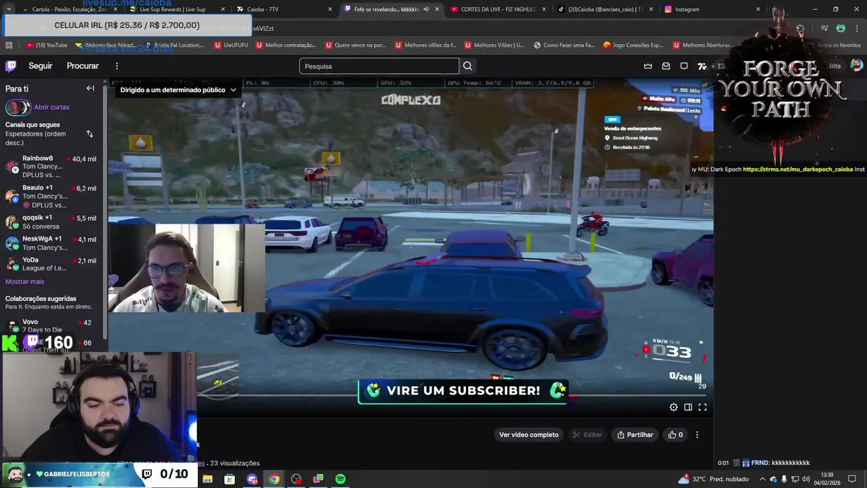The image size is (867, 488).
Task: Open the Abrir curtas link
Action: pyautogui.click(x=51, y=107)
